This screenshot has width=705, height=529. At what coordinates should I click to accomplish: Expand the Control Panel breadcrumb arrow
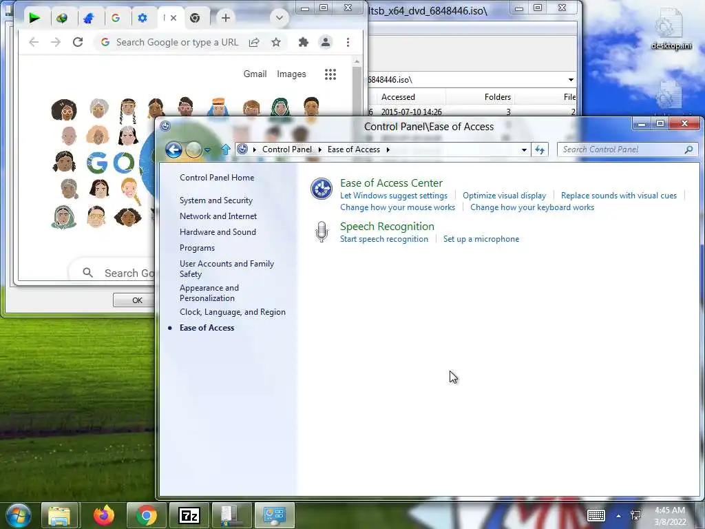pyautogui.click(x=319, y=149)
